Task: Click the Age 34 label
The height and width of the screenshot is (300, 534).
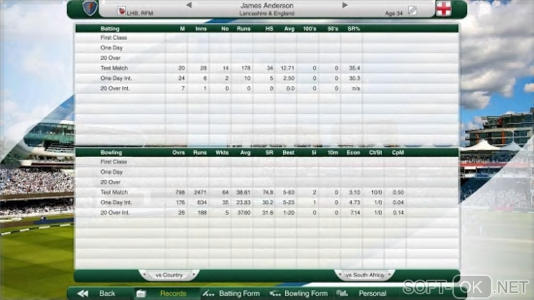Action: pos(394,13)
